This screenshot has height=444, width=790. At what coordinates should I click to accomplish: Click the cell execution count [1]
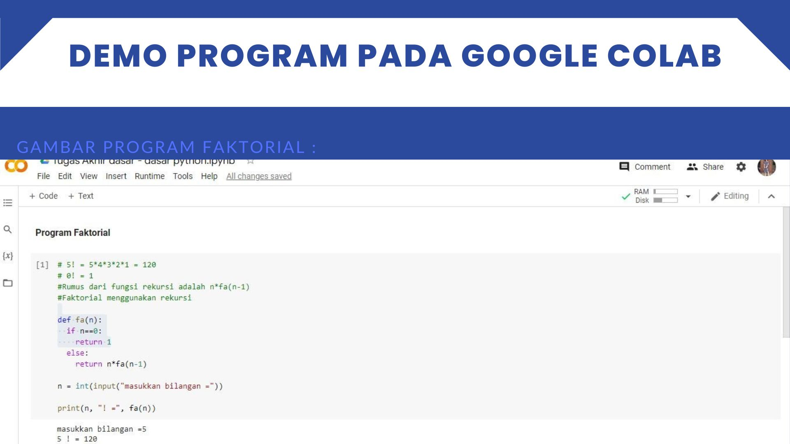pos(42,265)
